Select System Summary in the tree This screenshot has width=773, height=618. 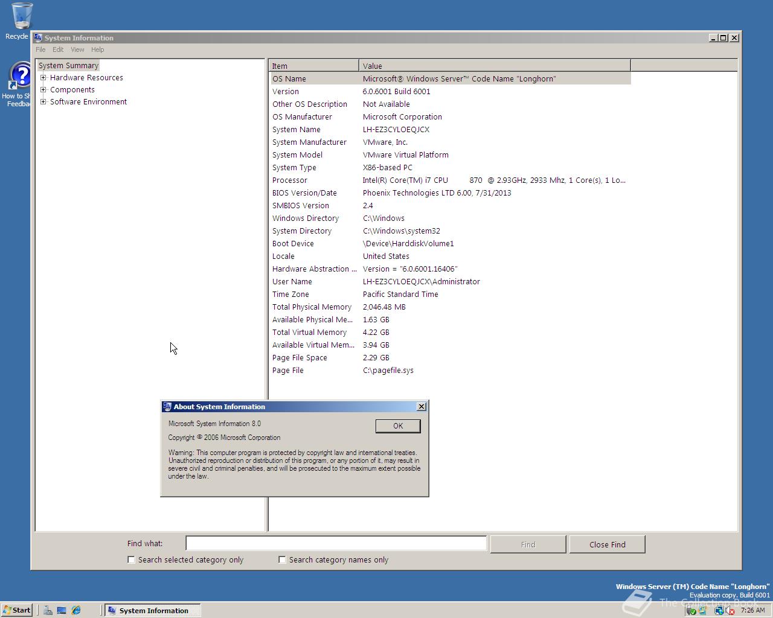68,65
